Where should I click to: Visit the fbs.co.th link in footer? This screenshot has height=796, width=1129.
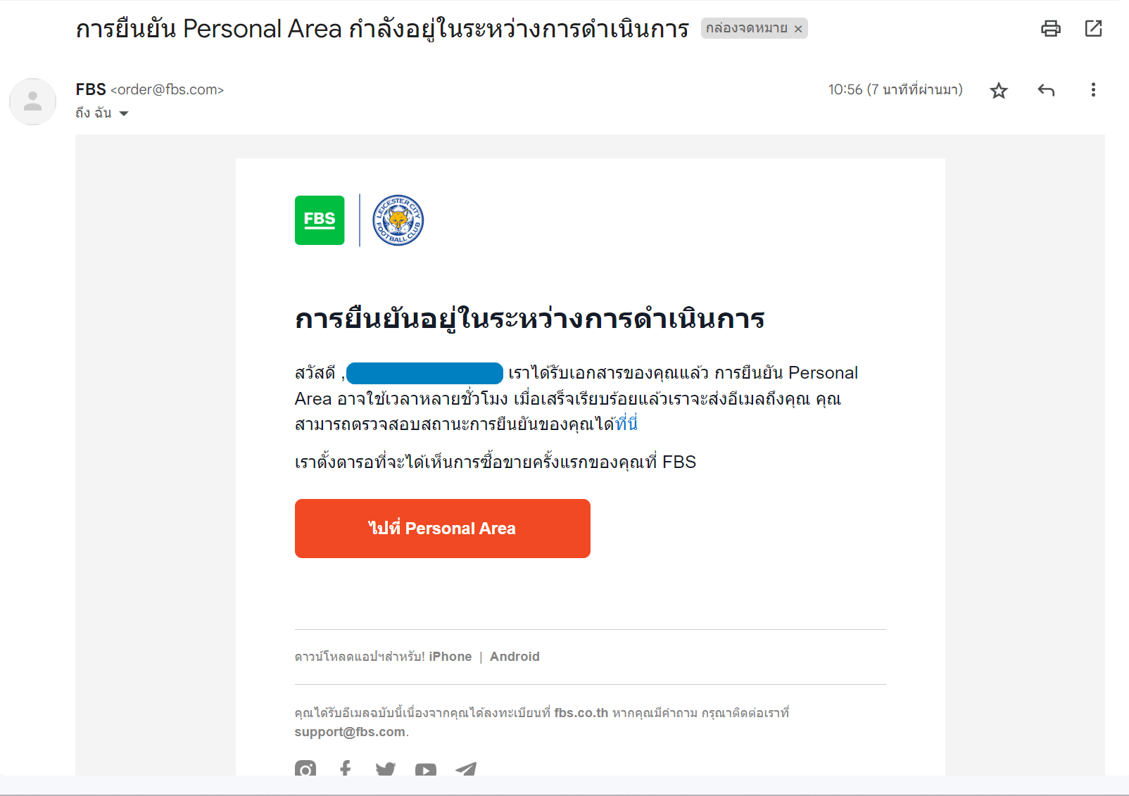581,713
